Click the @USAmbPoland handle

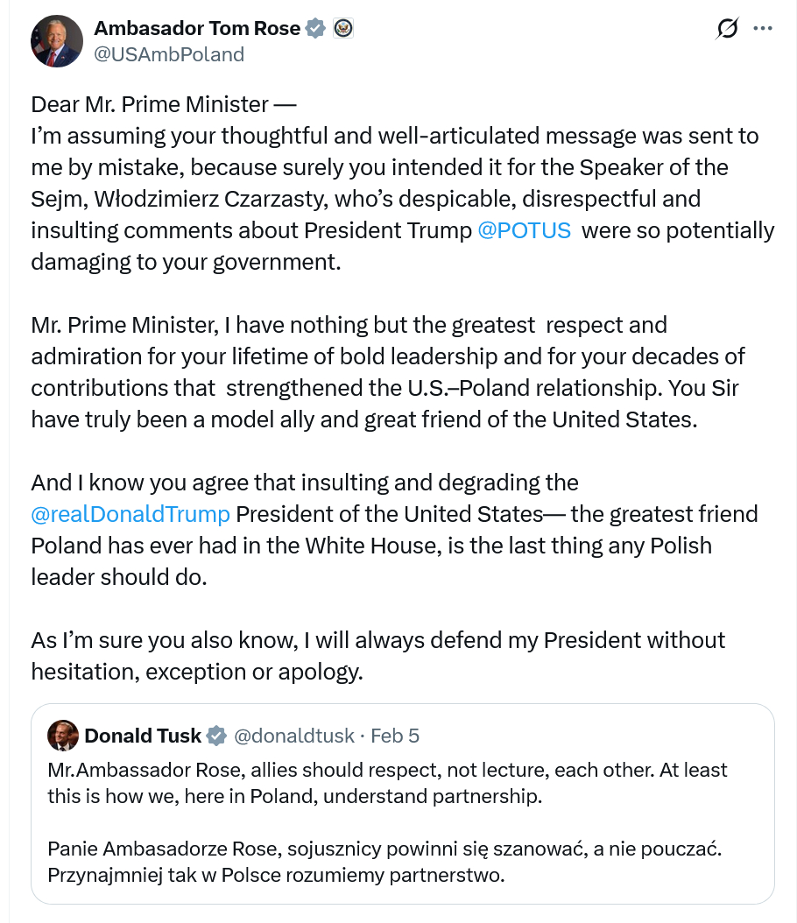tap(169, 54)
